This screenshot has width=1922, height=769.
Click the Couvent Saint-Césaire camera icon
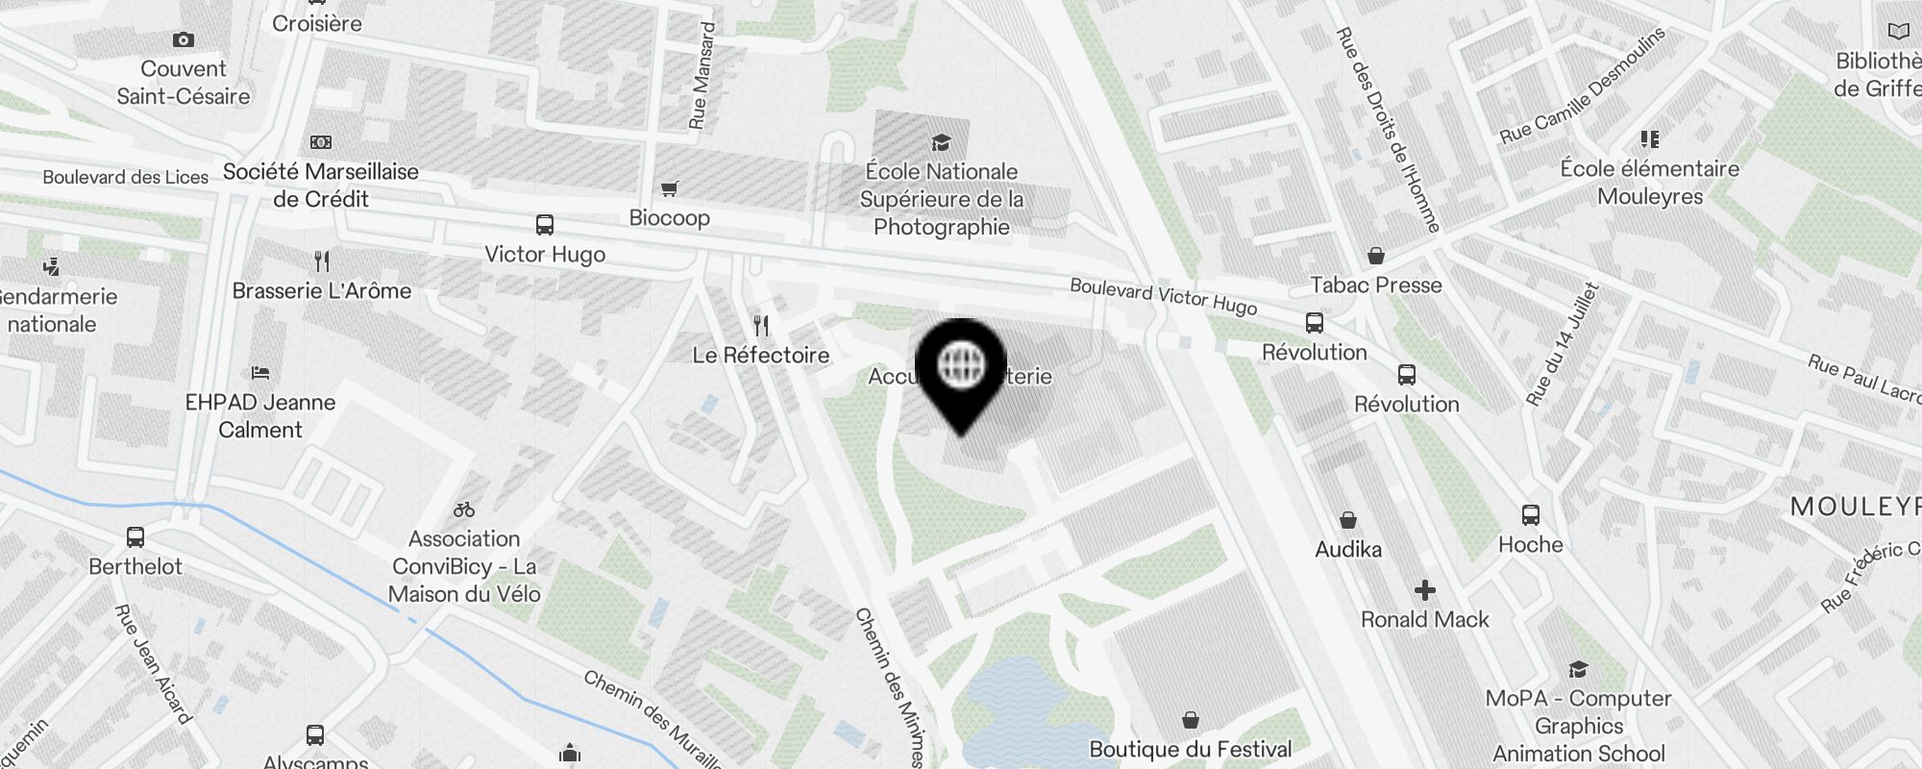point(184,39)
